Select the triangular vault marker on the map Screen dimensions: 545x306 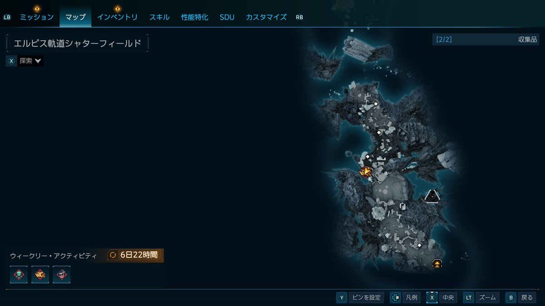pyautogui.click(x=432, y=196)
